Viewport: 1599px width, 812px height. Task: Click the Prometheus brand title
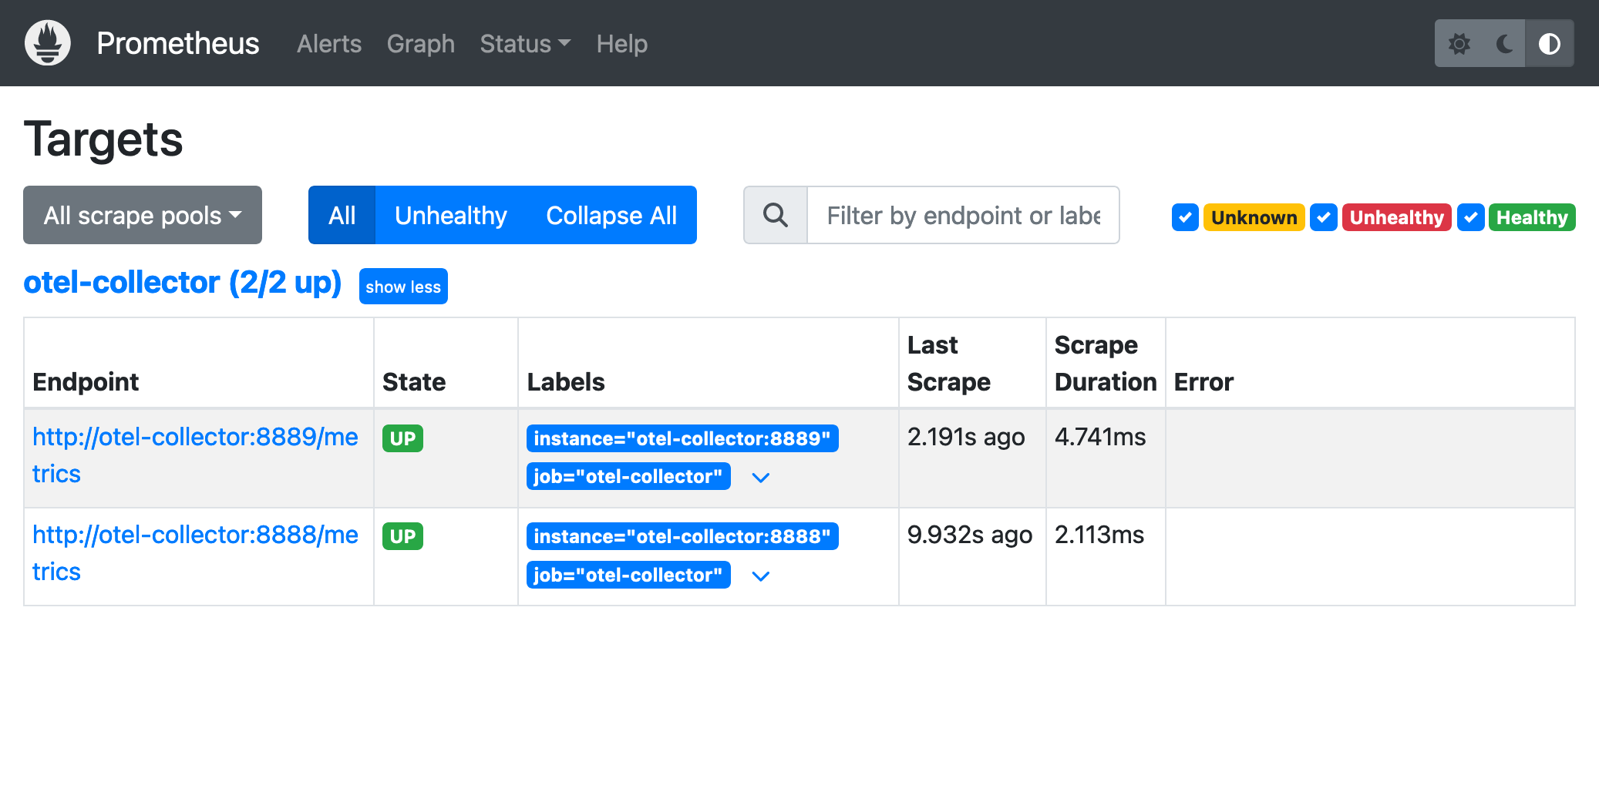(x=178, y=44)
